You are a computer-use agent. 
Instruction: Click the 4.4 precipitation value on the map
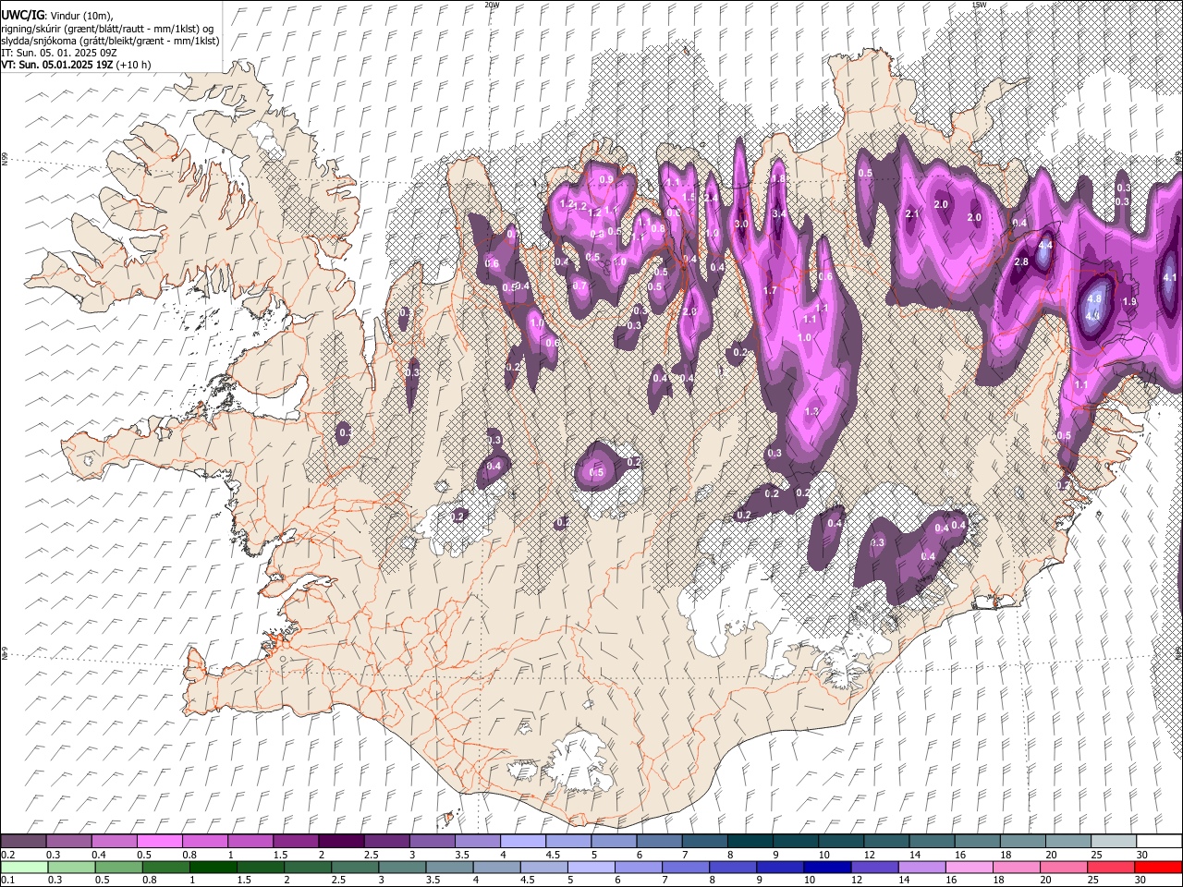tap(1045, 246)
